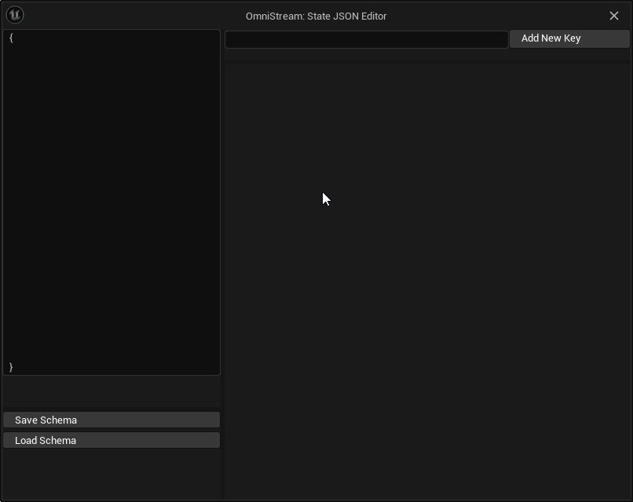
Task: Click inside the JSON schema text editor
Action: pos(112,196)
